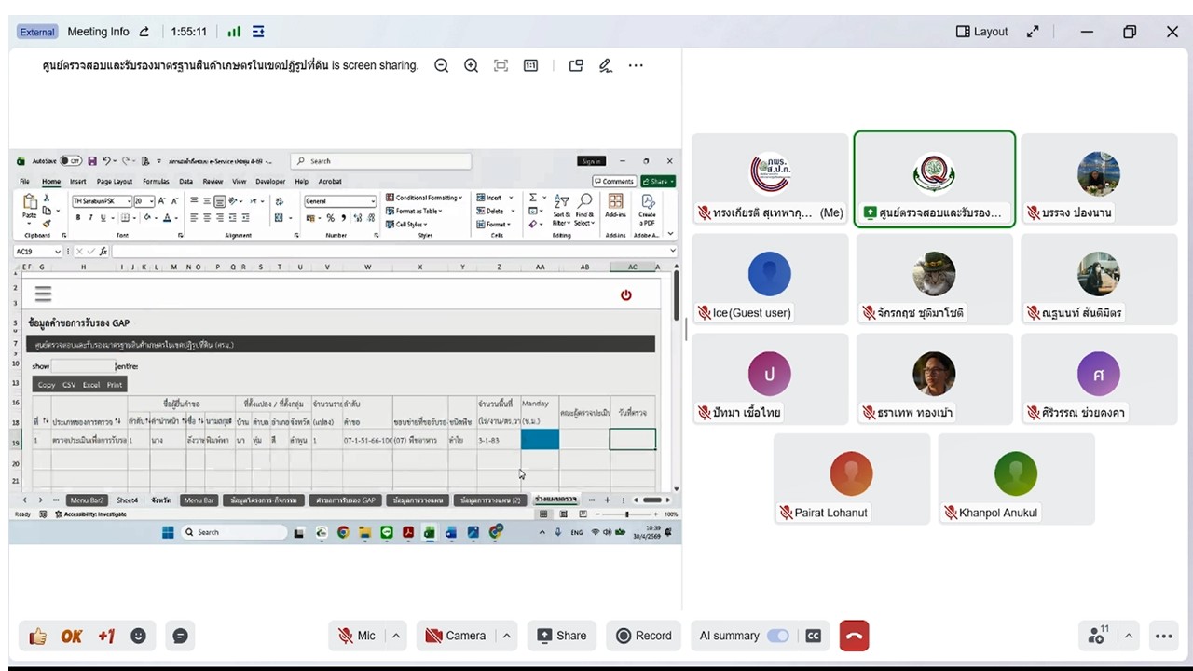Screen dimensions: 1193x671
Task: Unmute the Mic
Action: pyautogui.click(x=357, y=636)
